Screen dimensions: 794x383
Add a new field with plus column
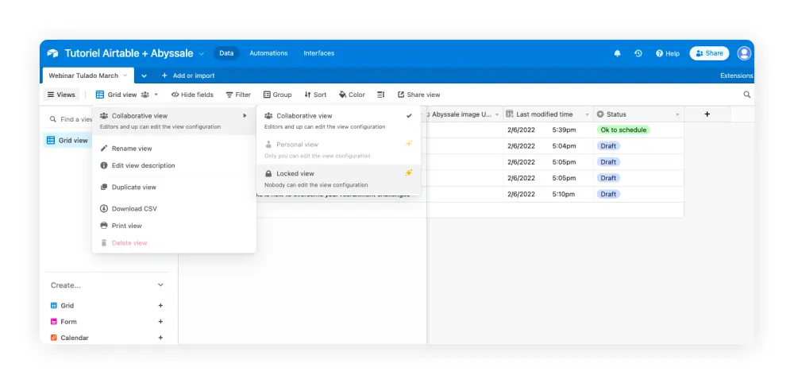707,114
